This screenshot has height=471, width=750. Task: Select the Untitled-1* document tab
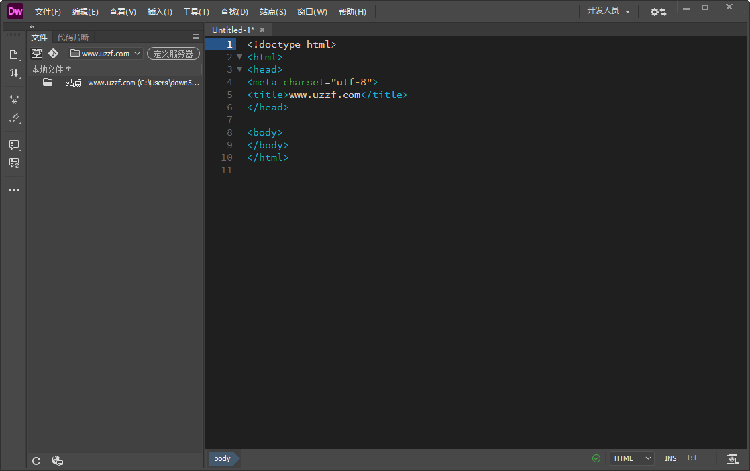233,30
